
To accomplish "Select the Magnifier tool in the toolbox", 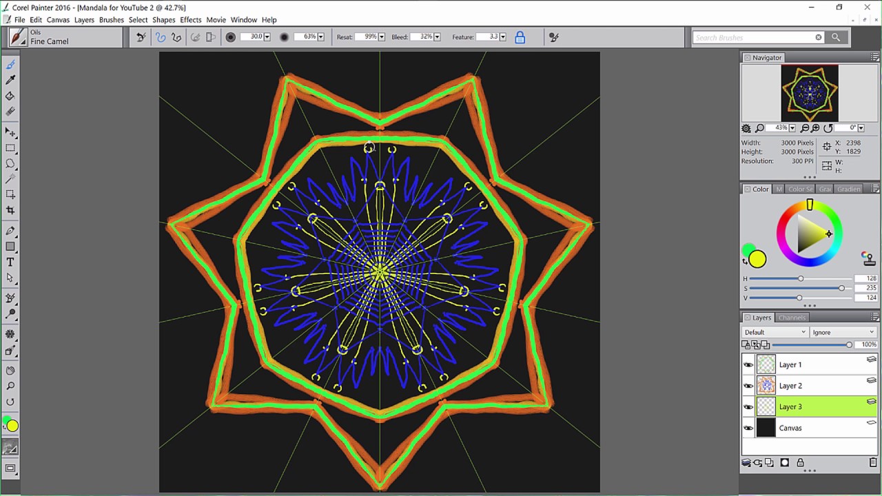I will point(10,386).
